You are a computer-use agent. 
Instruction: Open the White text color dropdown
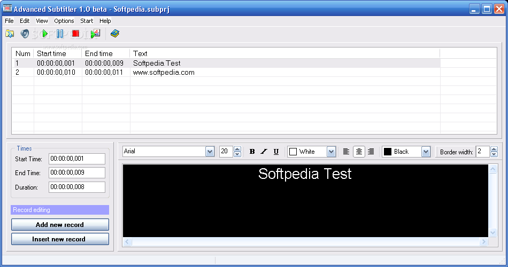[331, 152]
